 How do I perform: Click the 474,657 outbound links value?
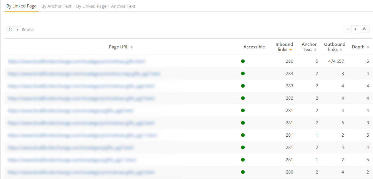click(x=336, y=61)
